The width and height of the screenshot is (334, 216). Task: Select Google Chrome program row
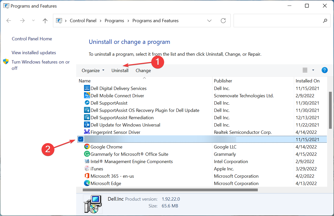202,147
